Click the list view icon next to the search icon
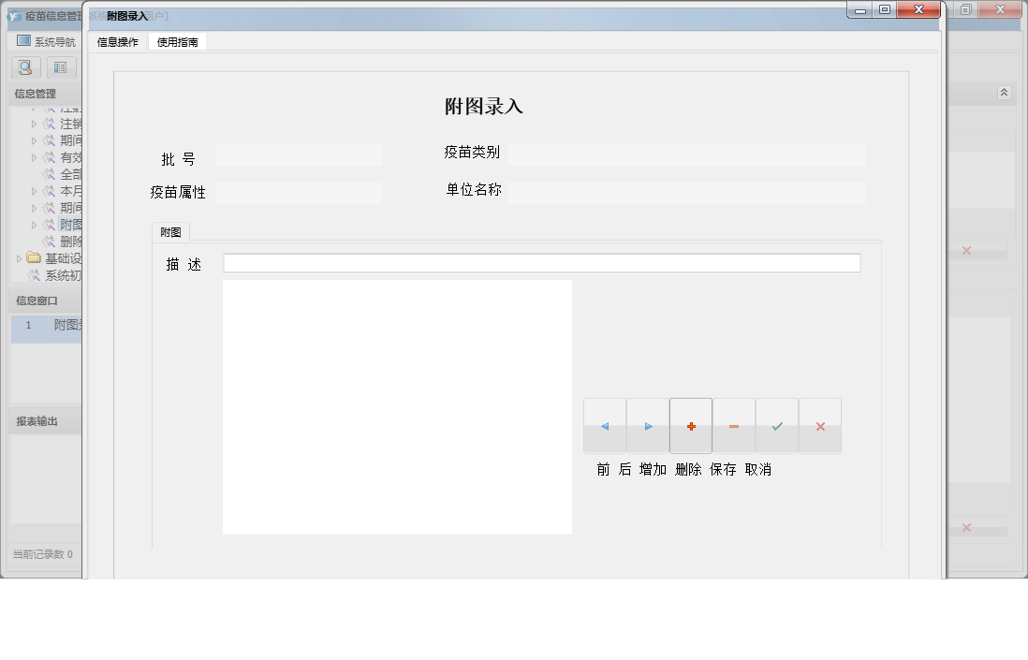Screen dimensions: 1028x660 coord(60,67)
